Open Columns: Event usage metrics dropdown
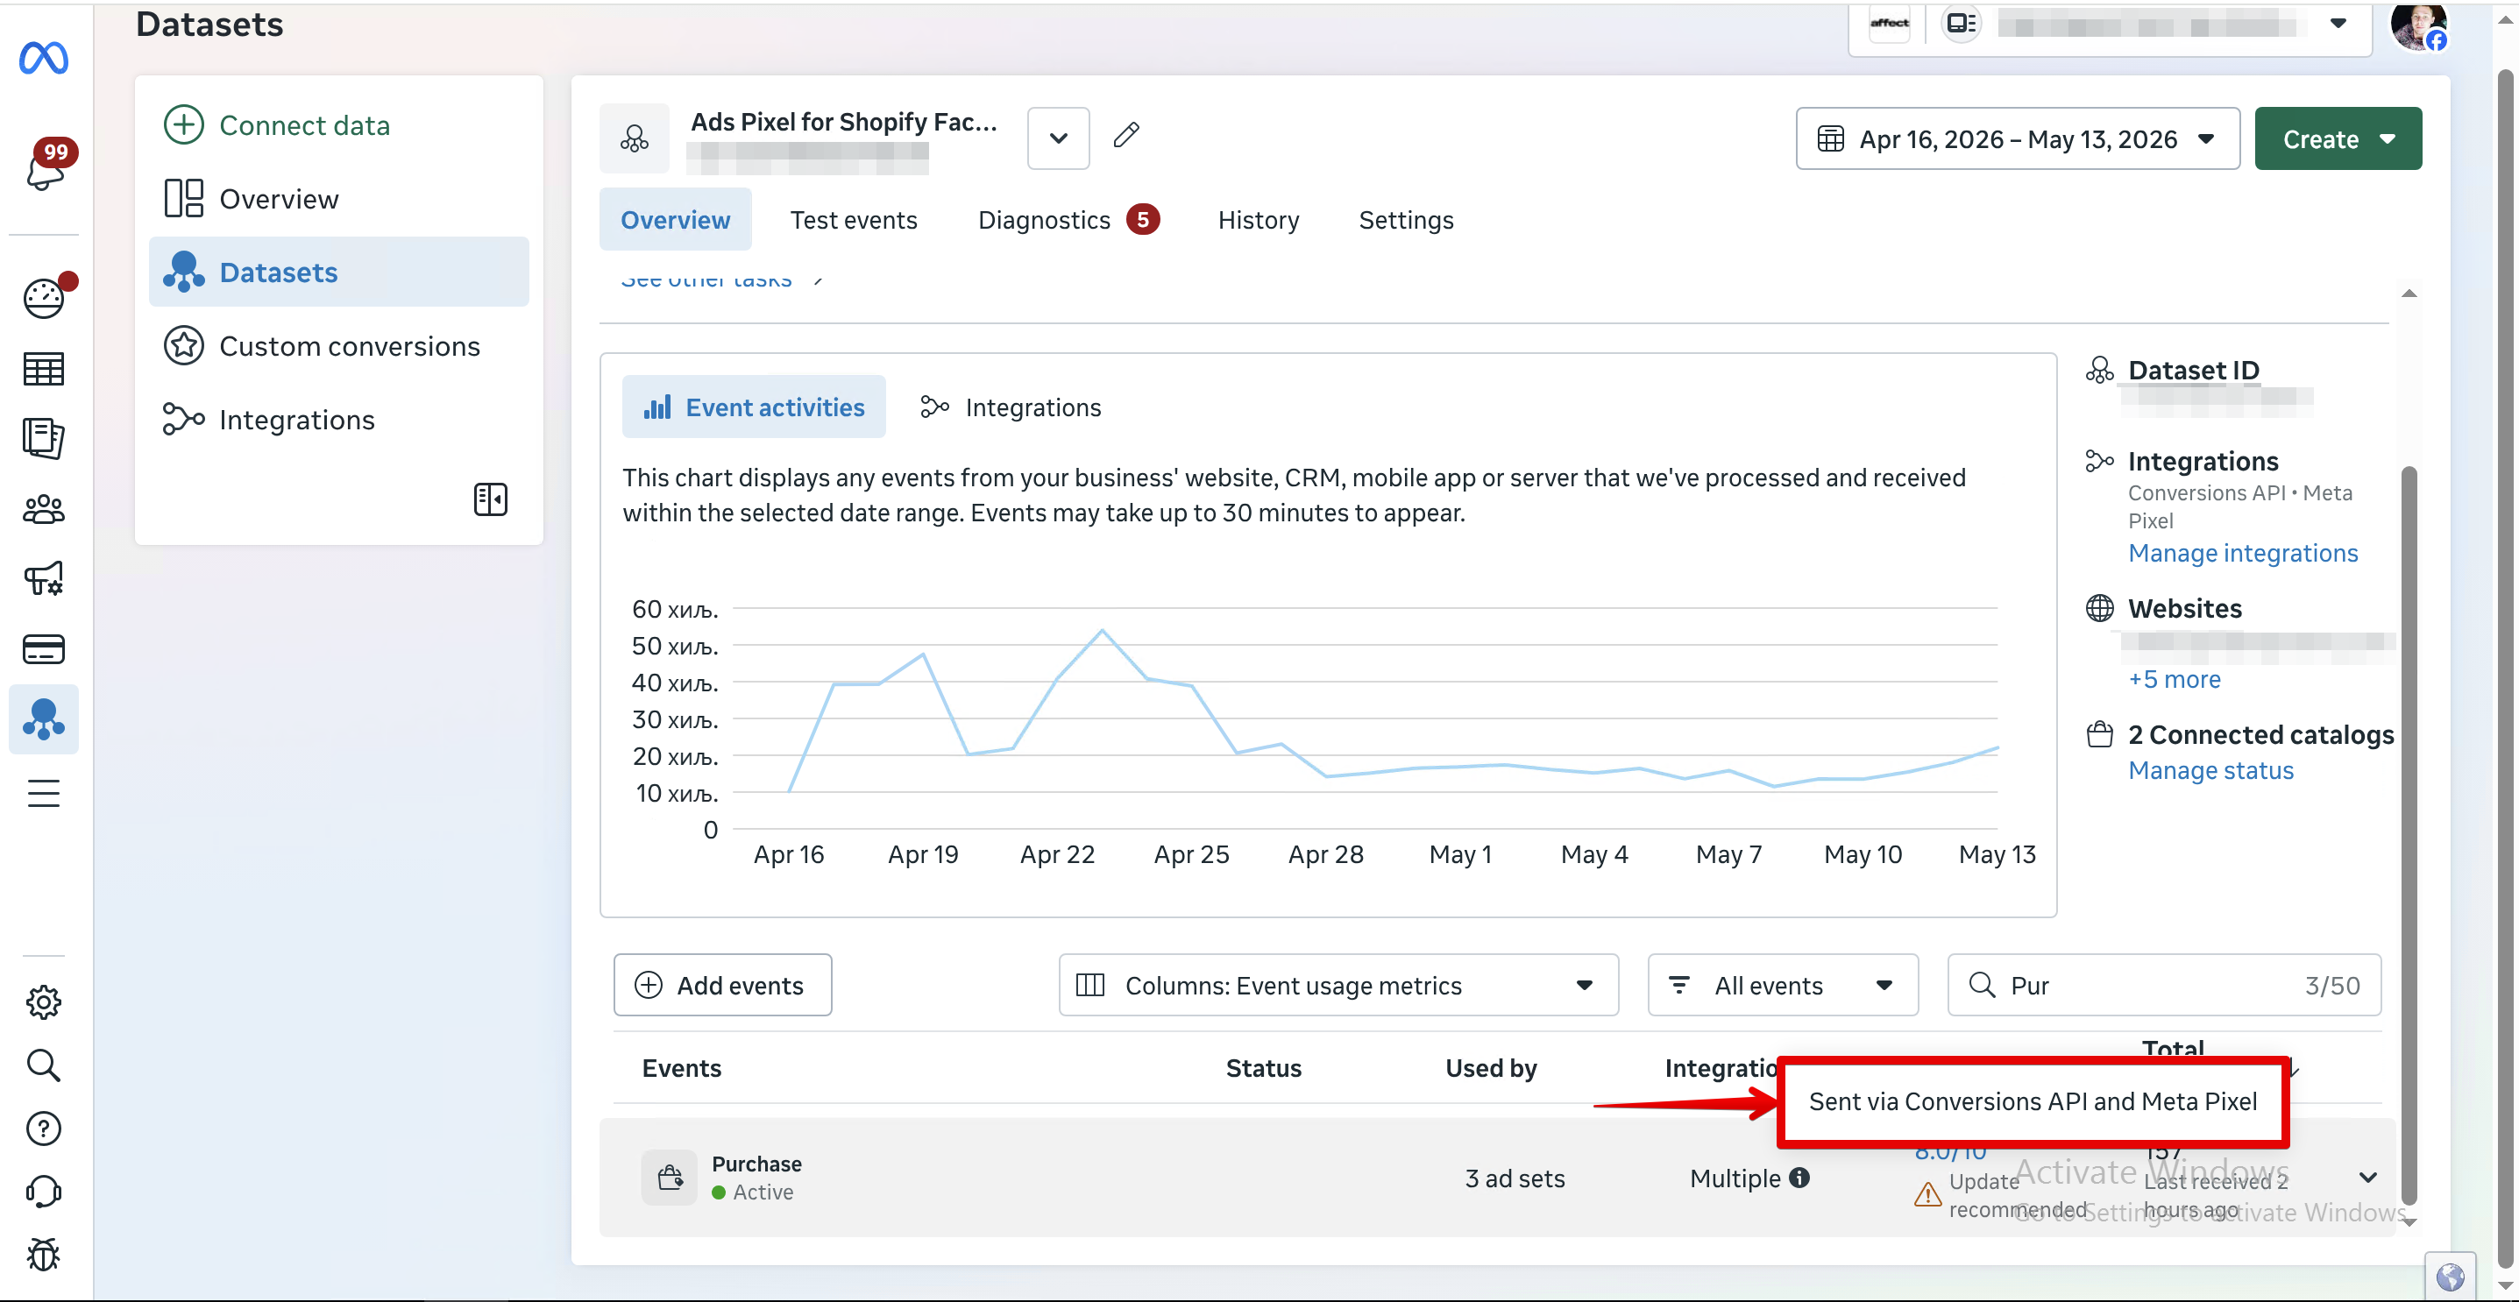 coord(1338,986)
